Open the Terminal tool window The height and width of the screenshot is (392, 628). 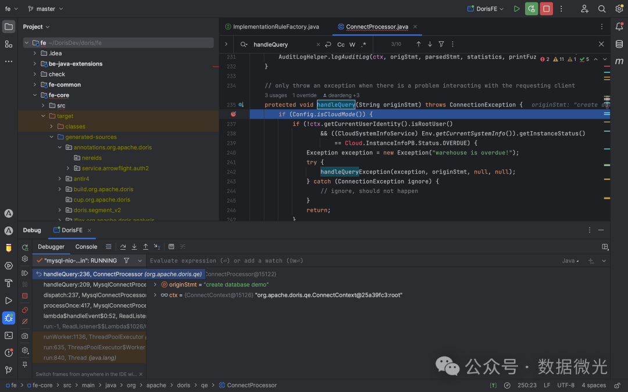click(9, 335)
